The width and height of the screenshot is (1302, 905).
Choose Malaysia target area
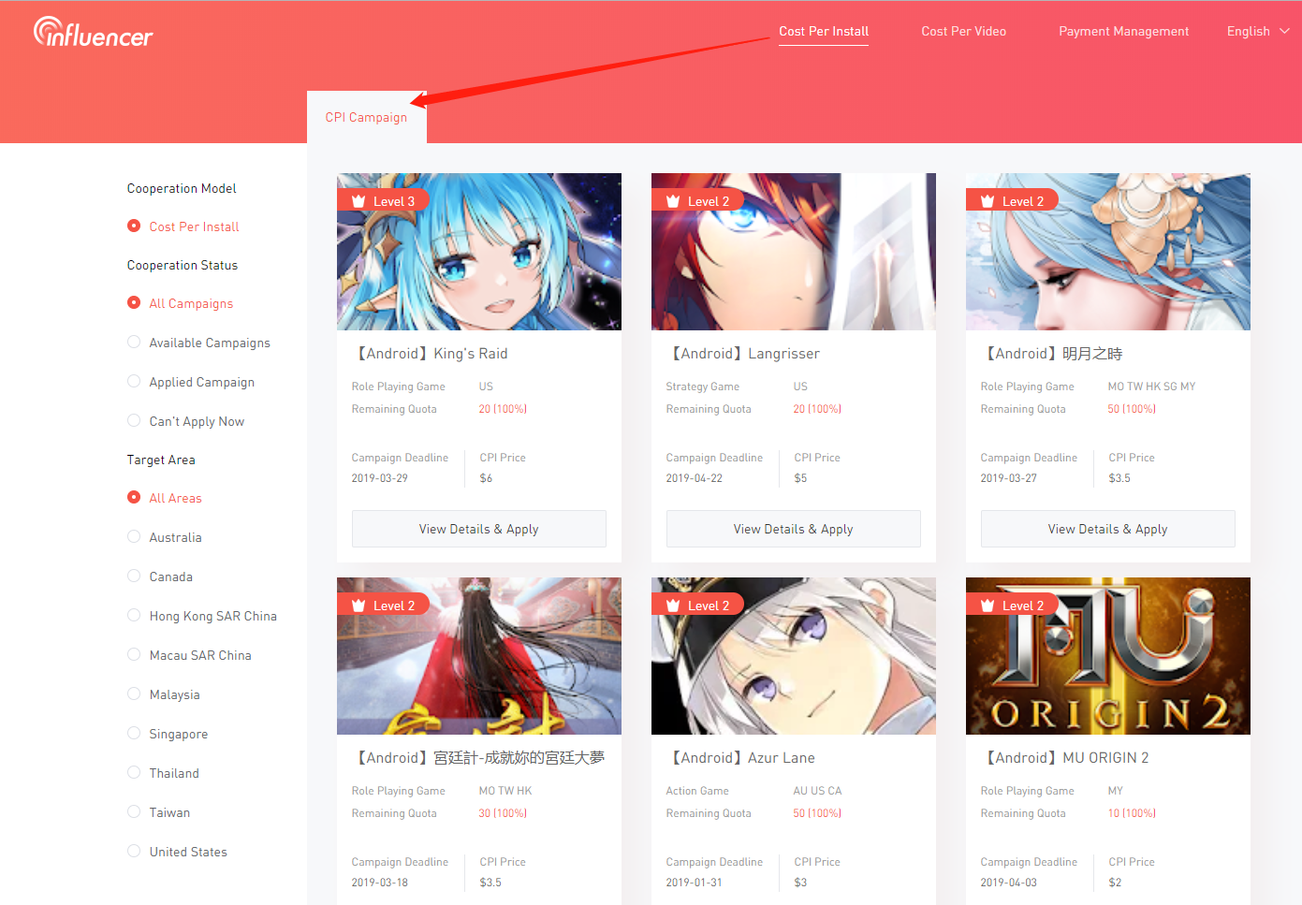pos(164,694)
